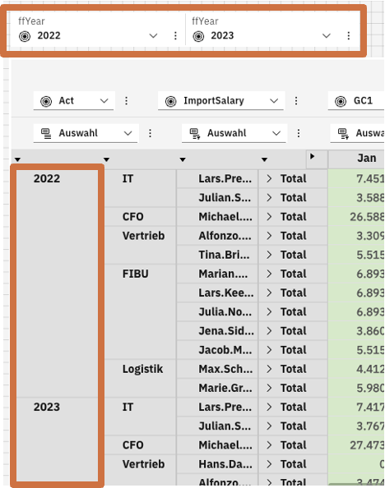The width and height of the screenshot is (385, 488).
Task: Open kebab menu beside the 2023 ffYear selector
Action: click(x=349, y=36)
